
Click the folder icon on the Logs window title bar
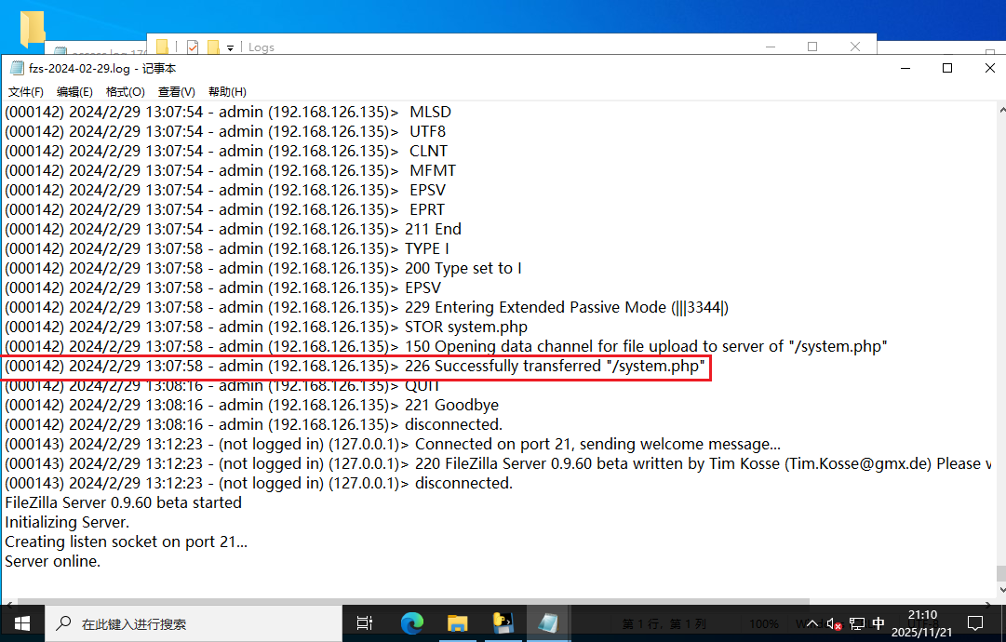162,47
